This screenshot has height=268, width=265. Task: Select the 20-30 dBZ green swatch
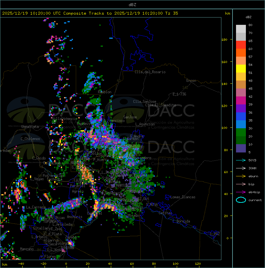pos(241,132)
